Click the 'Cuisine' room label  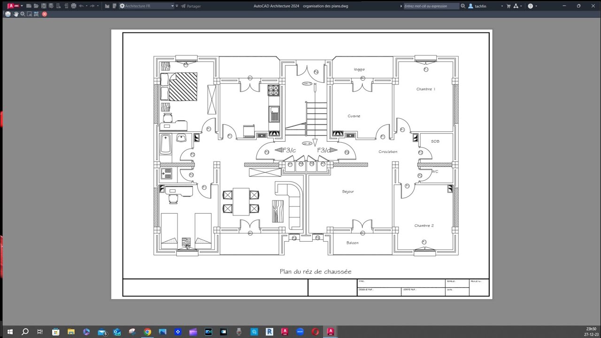pyautogui.click(x=354, y=116)
